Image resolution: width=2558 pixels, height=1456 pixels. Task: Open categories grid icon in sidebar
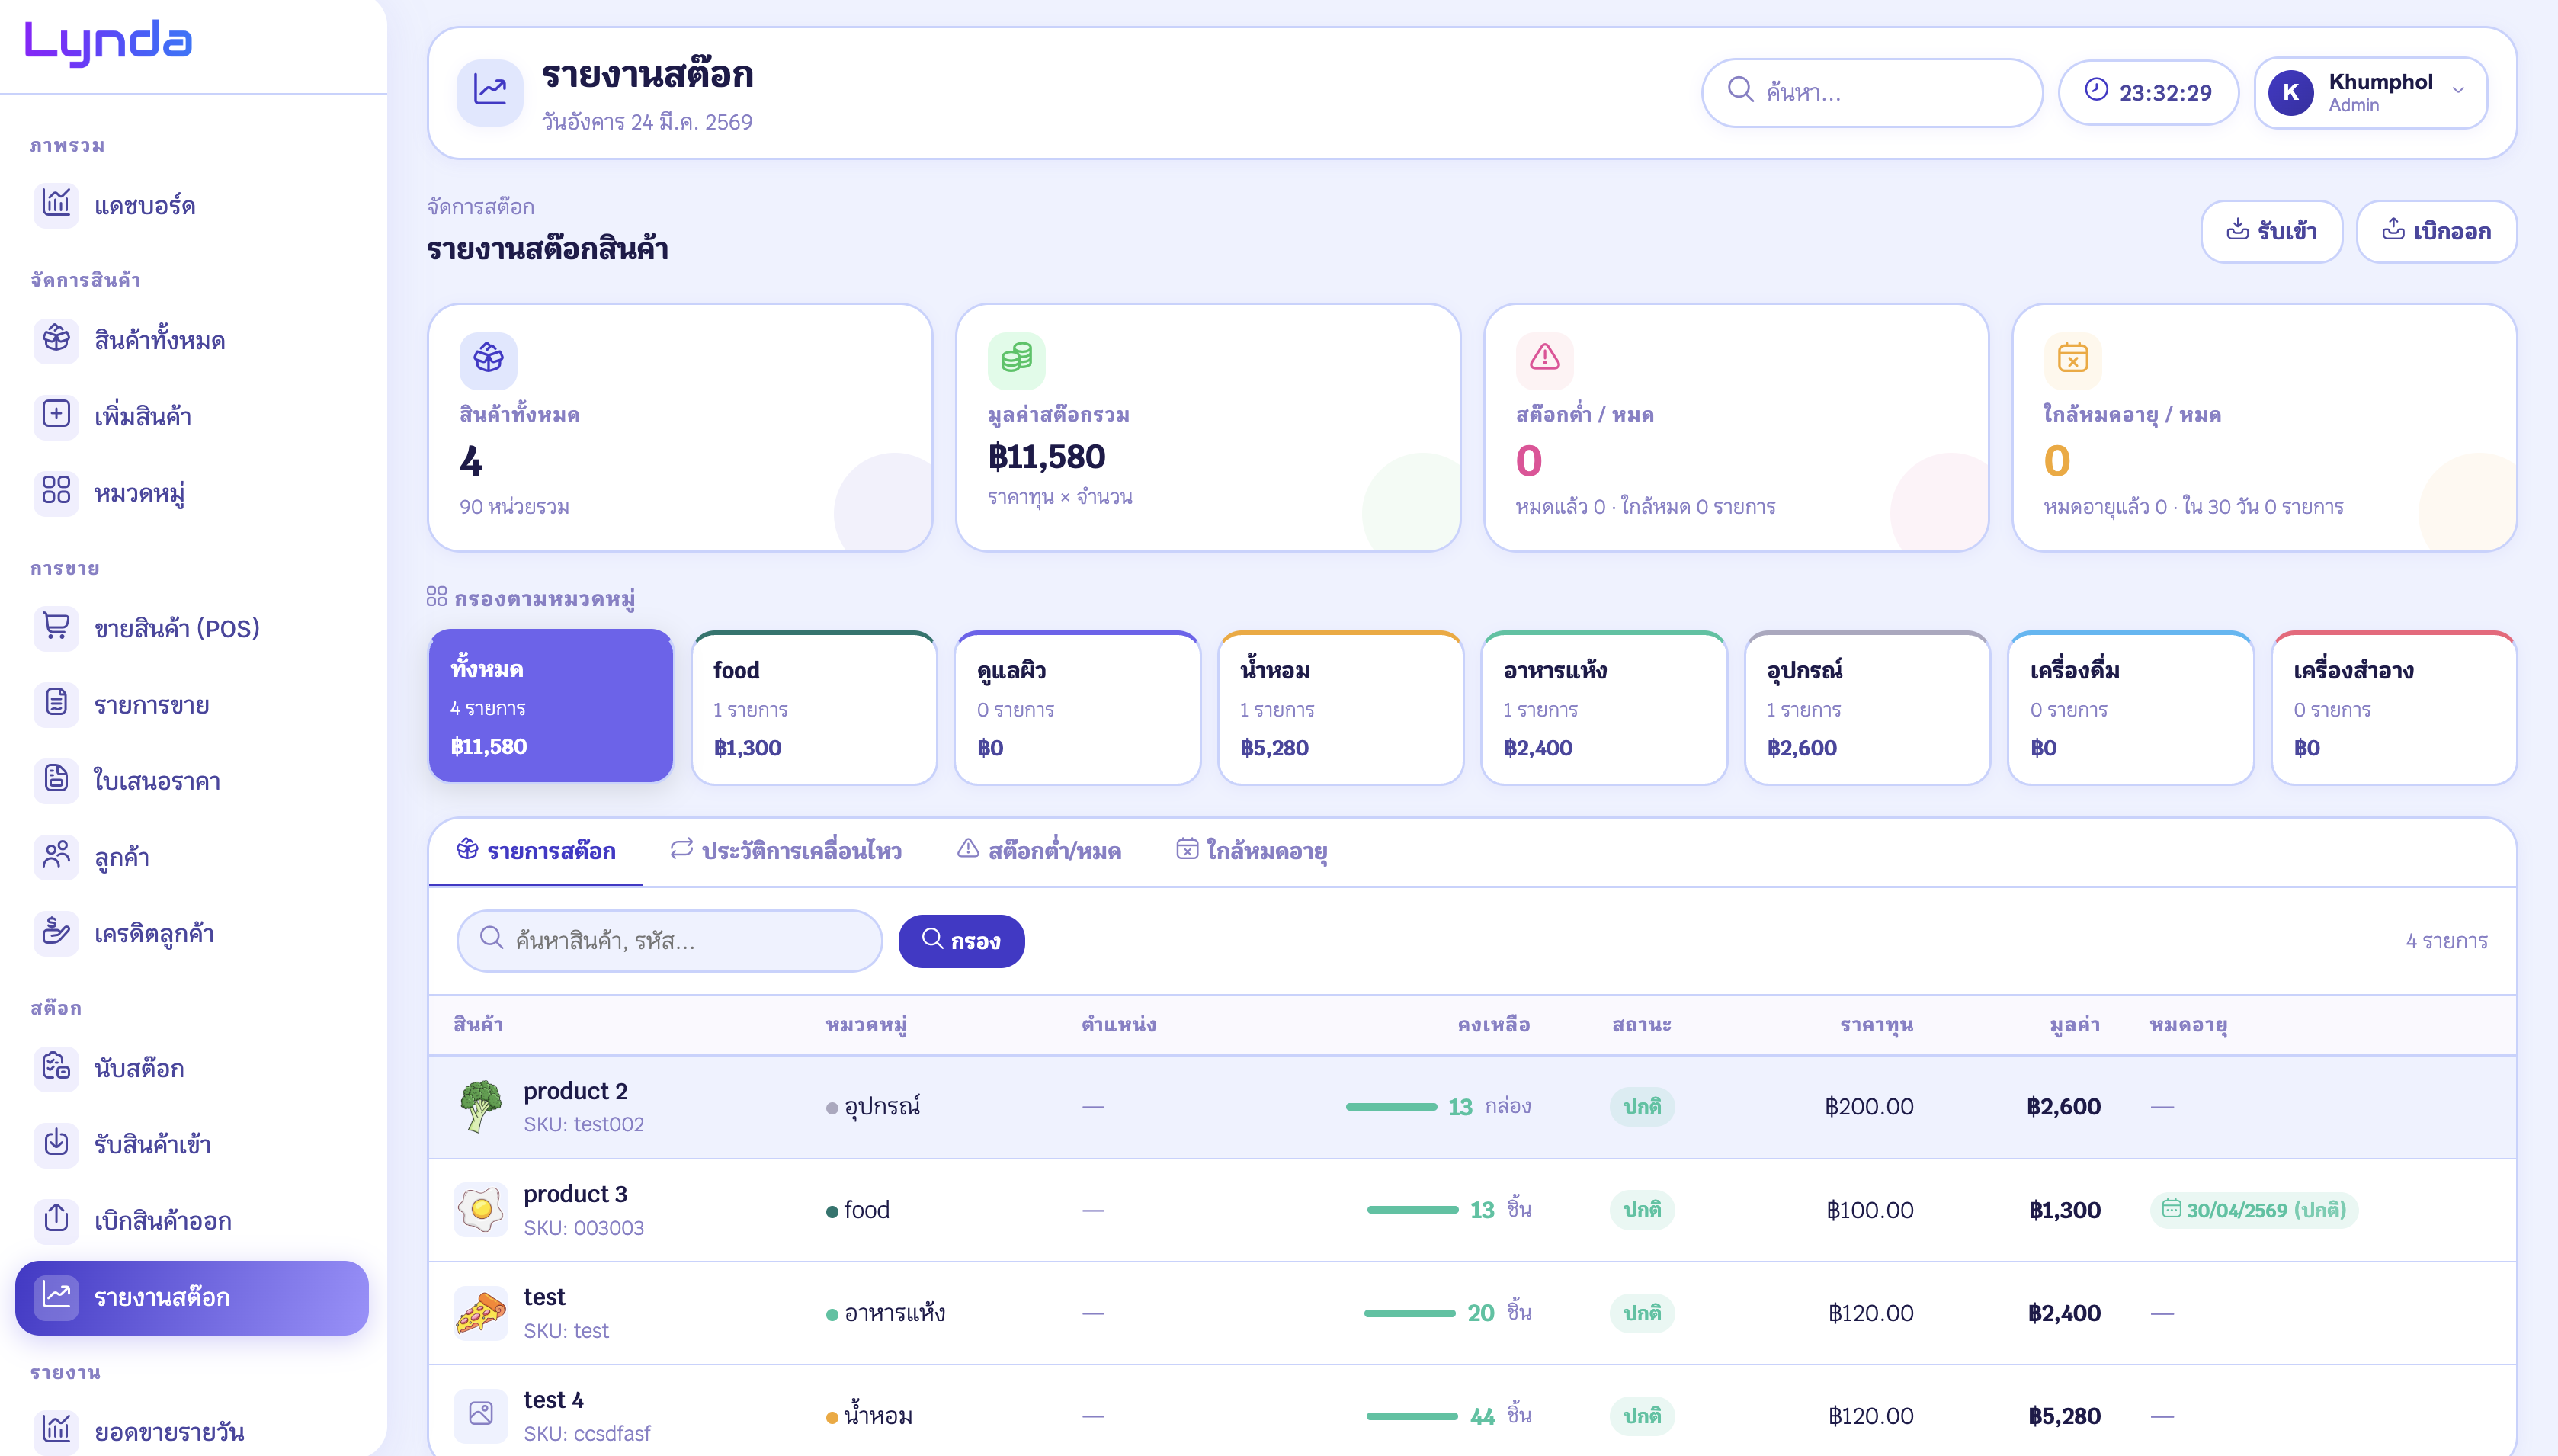point(56,491)
